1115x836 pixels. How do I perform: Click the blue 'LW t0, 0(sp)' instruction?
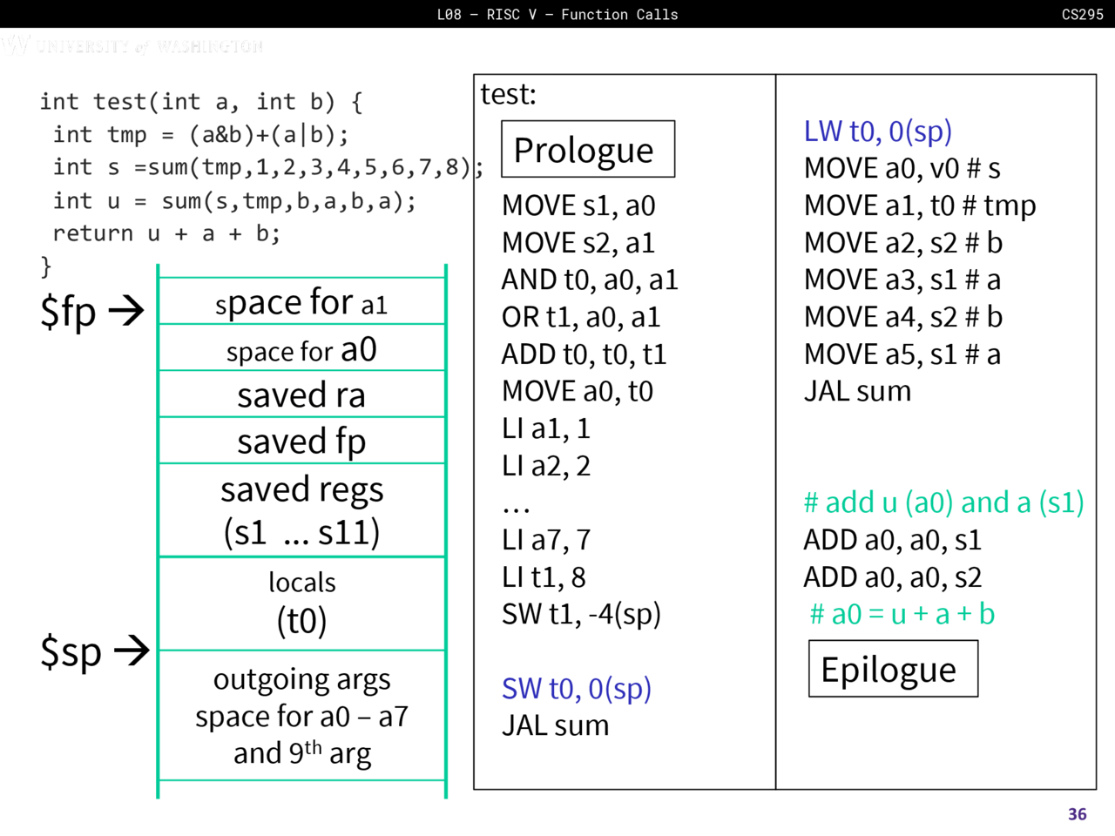[x=877, y=131]
